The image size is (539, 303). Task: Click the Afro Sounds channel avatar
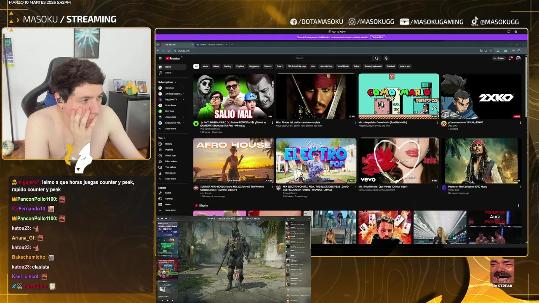pyautogui.click(x=196, y=188)
